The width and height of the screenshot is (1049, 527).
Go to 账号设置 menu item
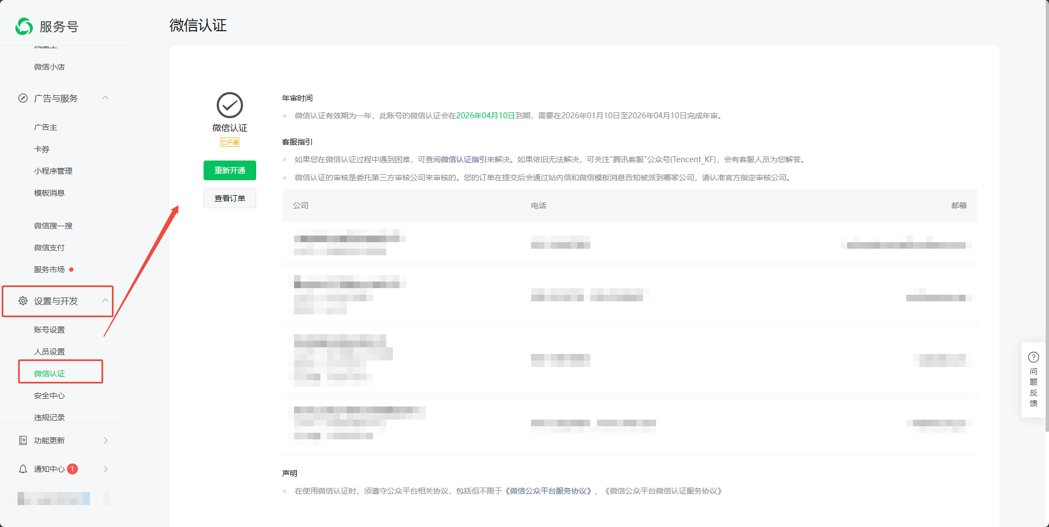(49, 330)
